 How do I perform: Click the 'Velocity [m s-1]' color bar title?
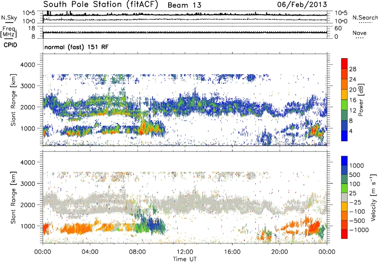(x=373, y=197)
